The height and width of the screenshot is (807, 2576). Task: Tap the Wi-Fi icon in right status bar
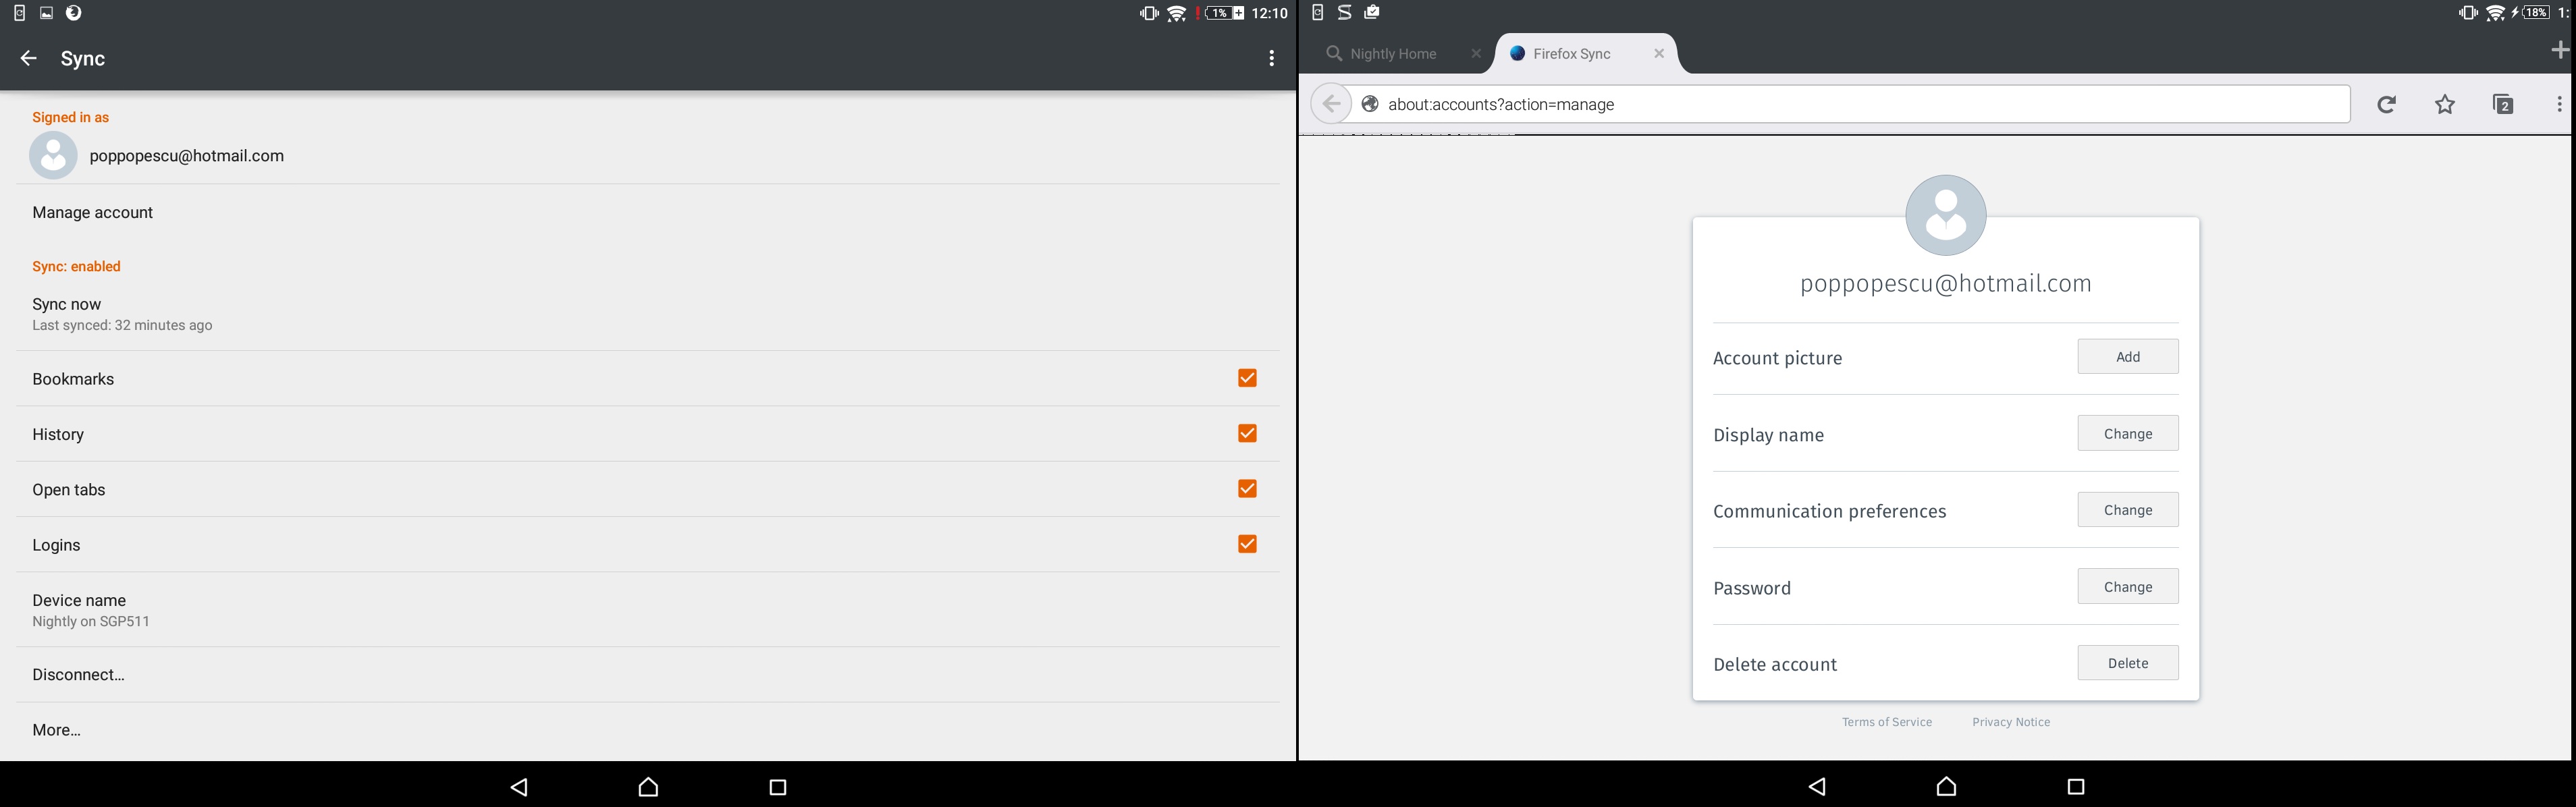point(2496,13)
